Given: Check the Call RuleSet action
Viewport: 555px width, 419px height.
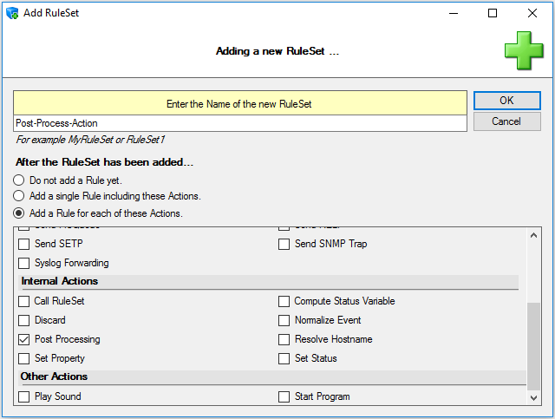Looking at the screenshot, I should click(24, 301).
